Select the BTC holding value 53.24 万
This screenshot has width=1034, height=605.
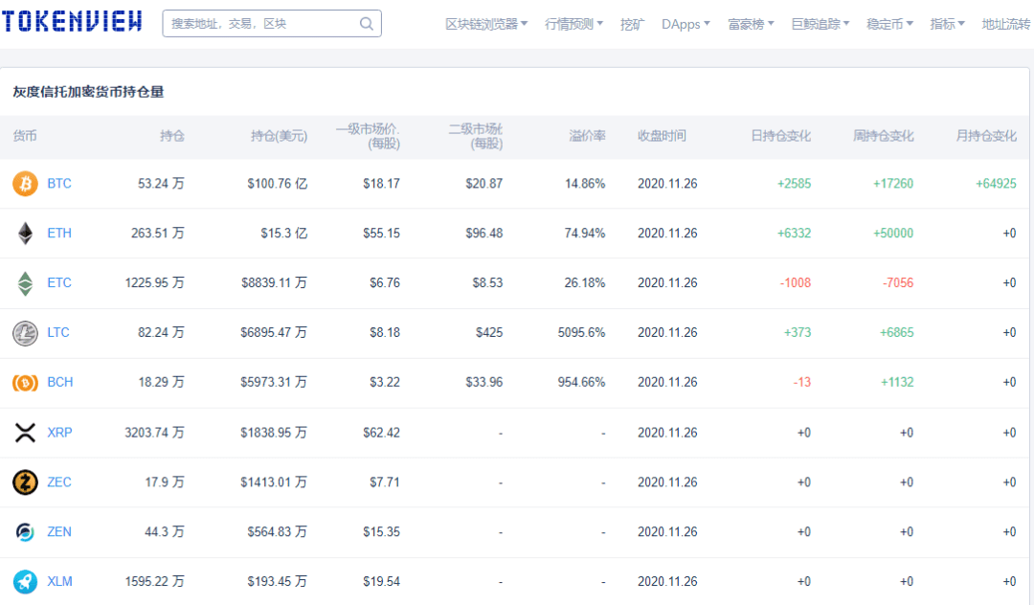[x=161, y=184]
